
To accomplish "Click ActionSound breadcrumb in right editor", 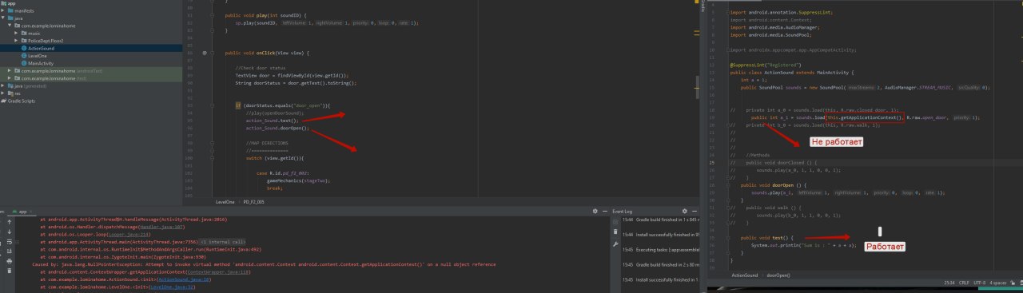I will pos(745,275).
